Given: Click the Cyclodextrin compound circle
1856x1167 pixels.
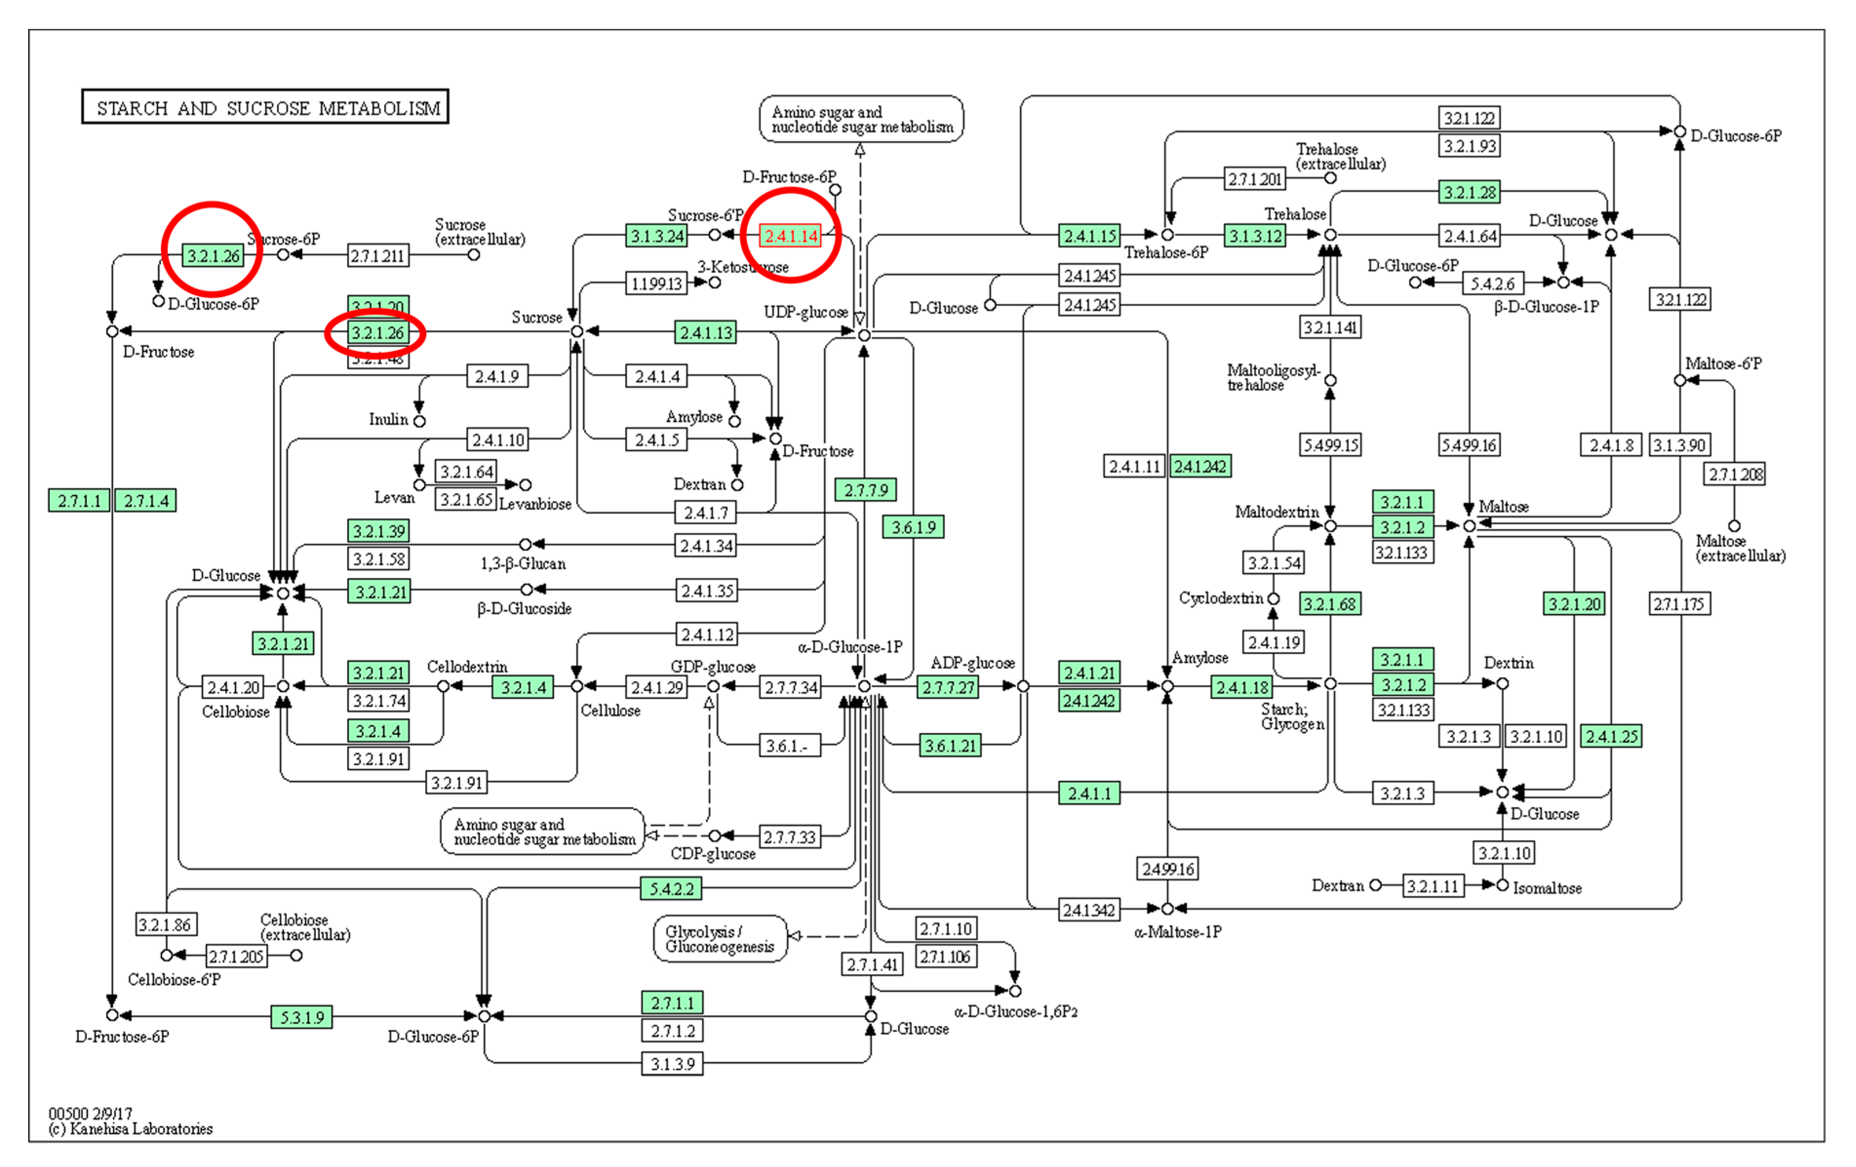Looking at the screenshot, I should click(1274, 599).
